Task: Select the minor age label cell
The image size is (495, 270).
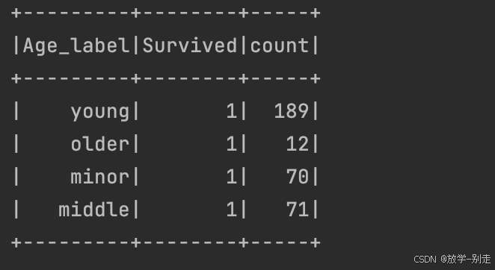Action: 99,177
